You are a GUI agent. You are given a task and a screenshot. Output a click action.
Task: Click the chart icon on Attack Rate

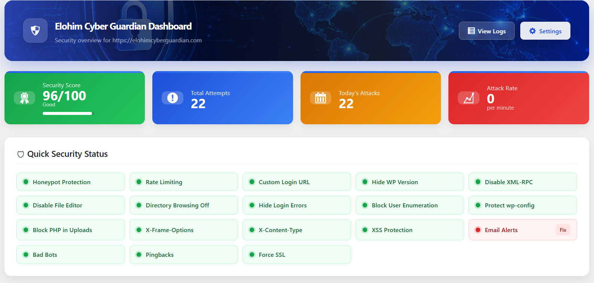(469, 98)
